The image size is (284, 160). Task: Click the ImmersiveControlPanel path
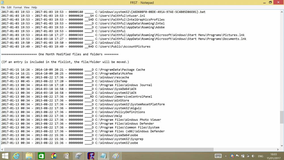click(x=124, y=97)
